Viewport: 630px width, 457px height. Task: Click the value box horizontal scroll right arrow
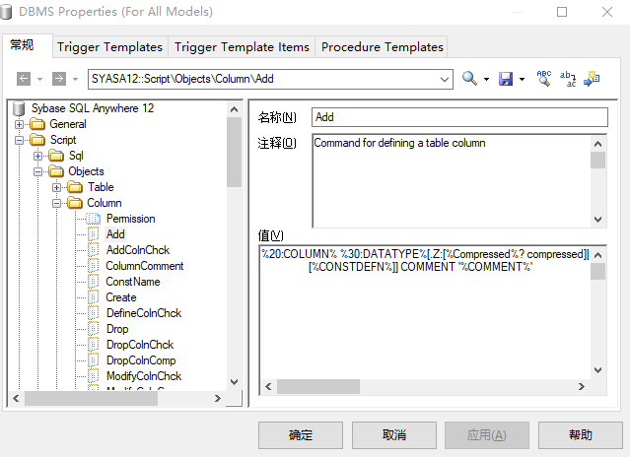coord(582,386)
